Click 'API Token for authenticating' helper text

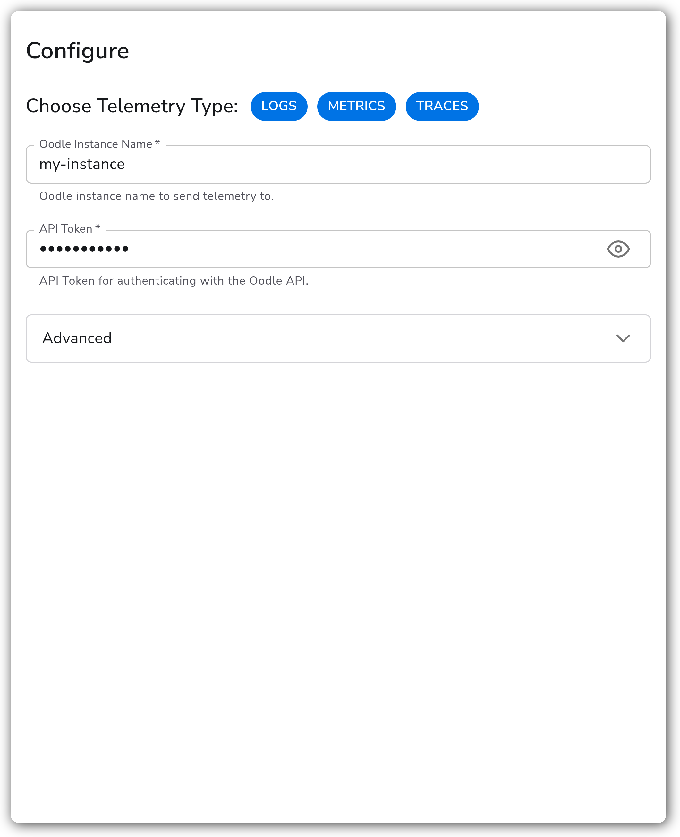point(174,281)
